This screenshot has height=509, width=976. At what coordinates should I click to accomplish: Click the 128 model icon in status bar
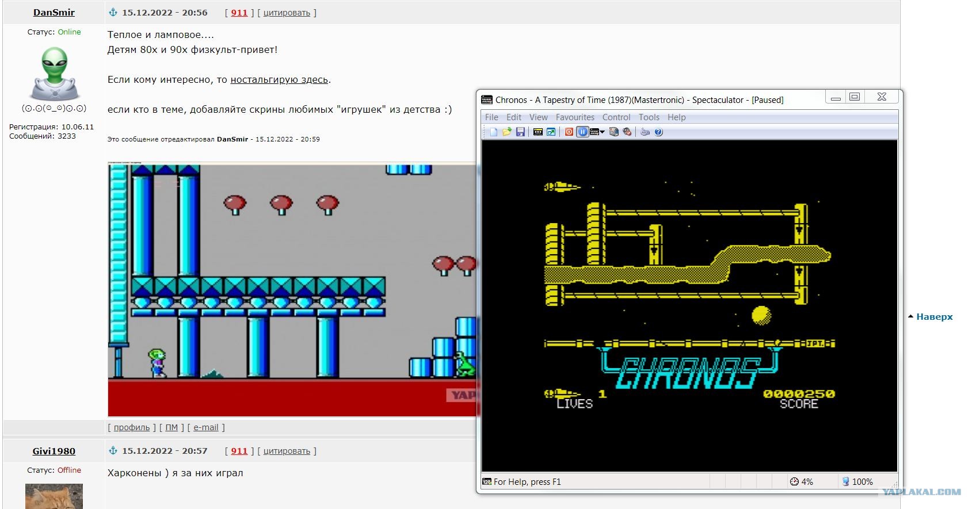[487, 481]
